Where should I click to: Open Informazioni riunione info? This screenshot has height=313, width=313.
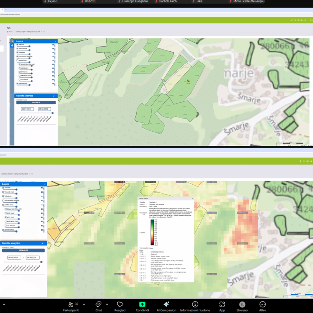click(195, 306)
